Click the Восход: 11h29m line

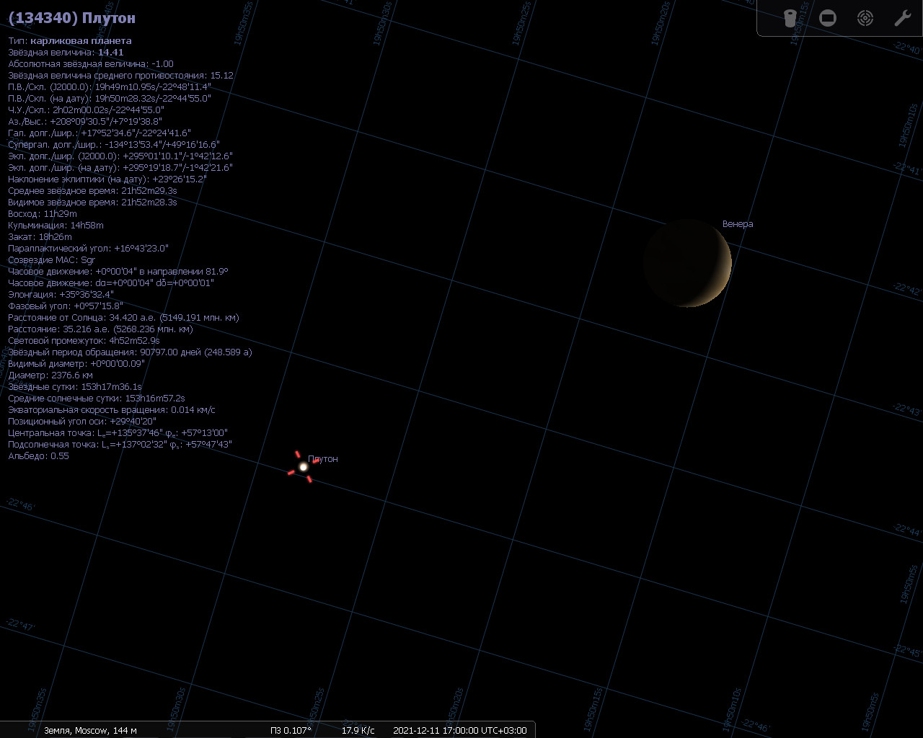coord(43,214)
